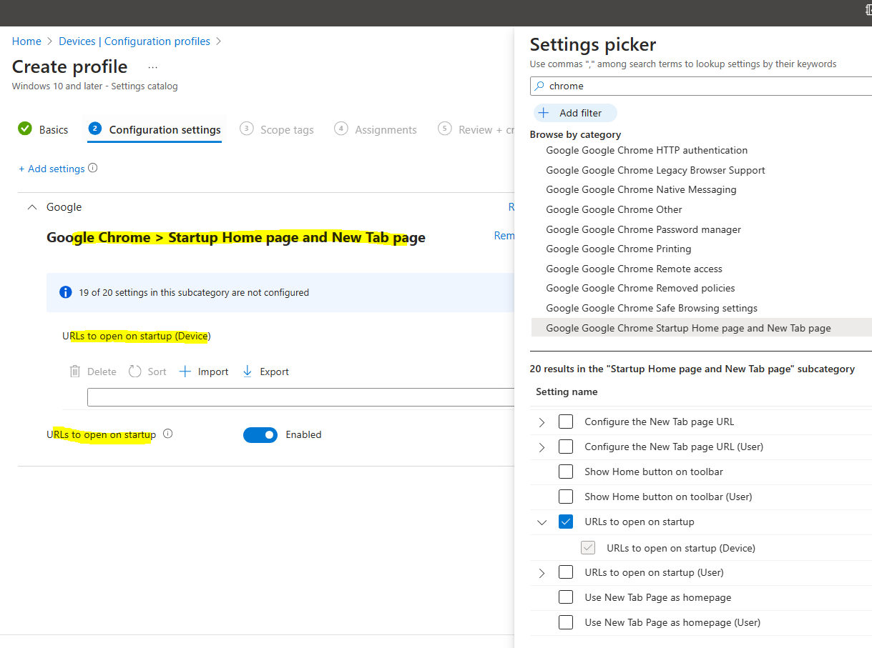Check Configure the New Tab page URL
The height and width of the screenshot is (648, 872).
(x=566, y=422)
